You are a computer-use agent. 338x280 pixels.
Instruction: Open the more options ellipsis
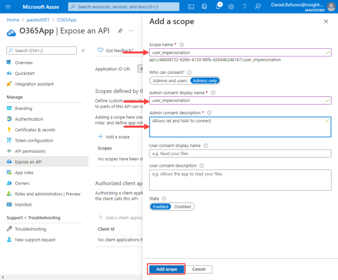point(131,31)
